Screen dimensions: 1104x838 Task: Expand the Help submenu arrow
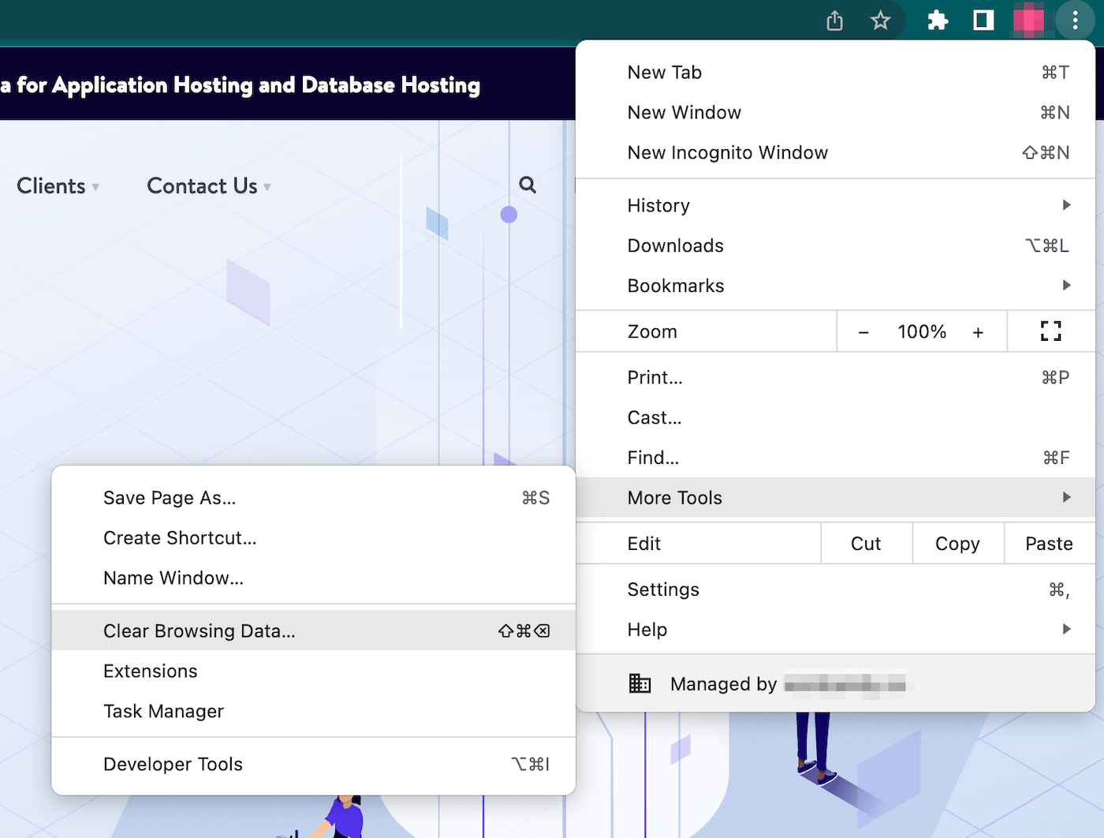1067,630
